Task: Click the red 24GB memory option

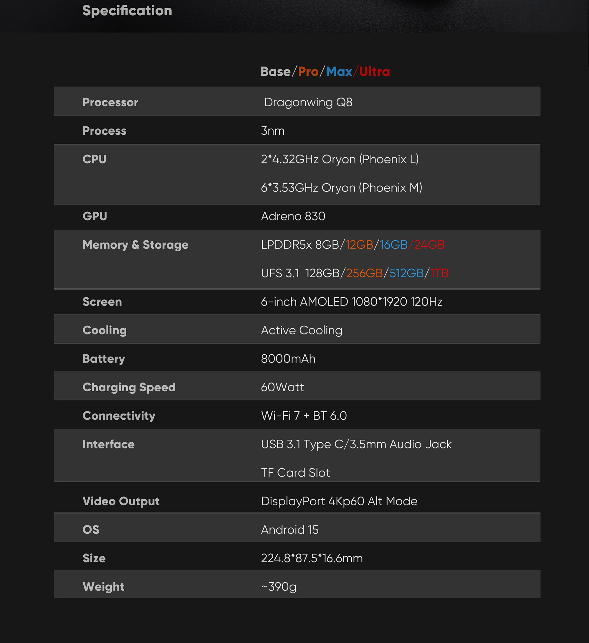Action: [x=429, y=245]
